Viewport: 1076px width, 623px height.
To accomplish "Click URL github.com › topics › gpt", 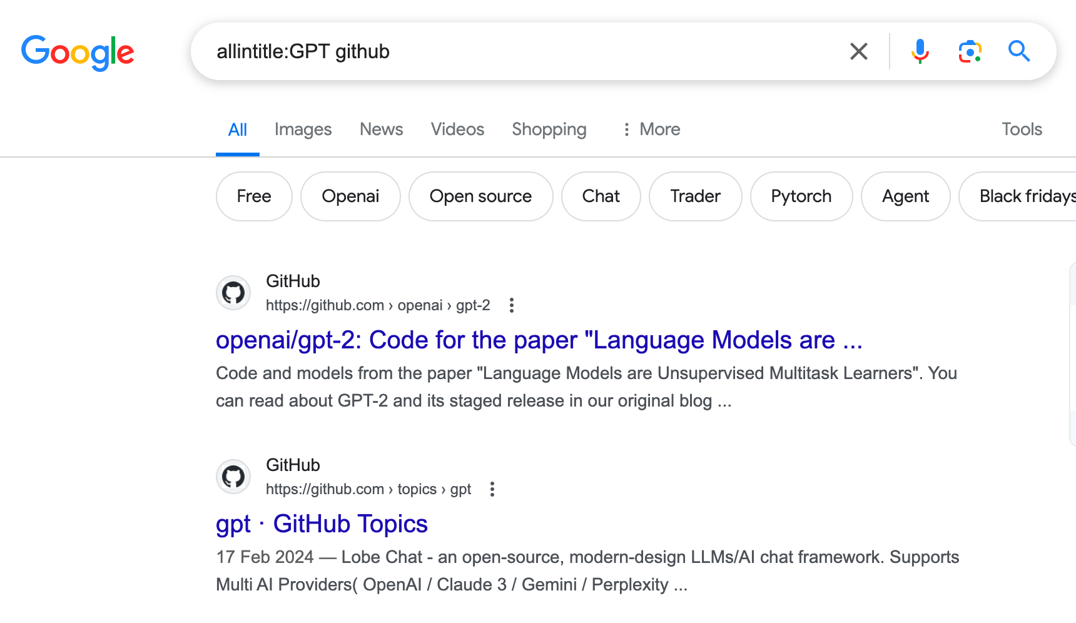I will (368, 489).
